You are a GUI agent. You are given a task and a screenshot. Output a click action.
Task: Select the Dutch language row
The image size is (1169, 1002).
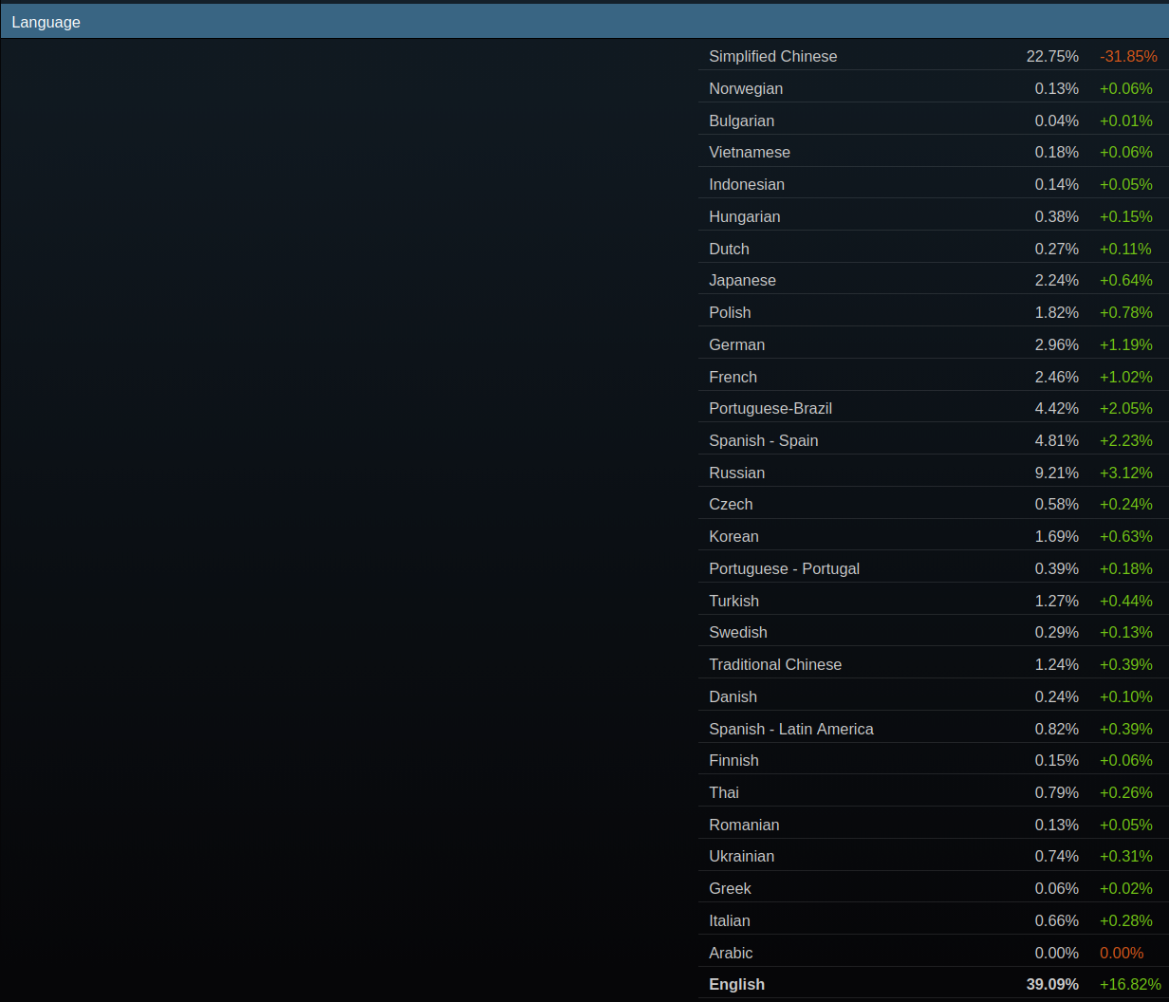(934, 249)
